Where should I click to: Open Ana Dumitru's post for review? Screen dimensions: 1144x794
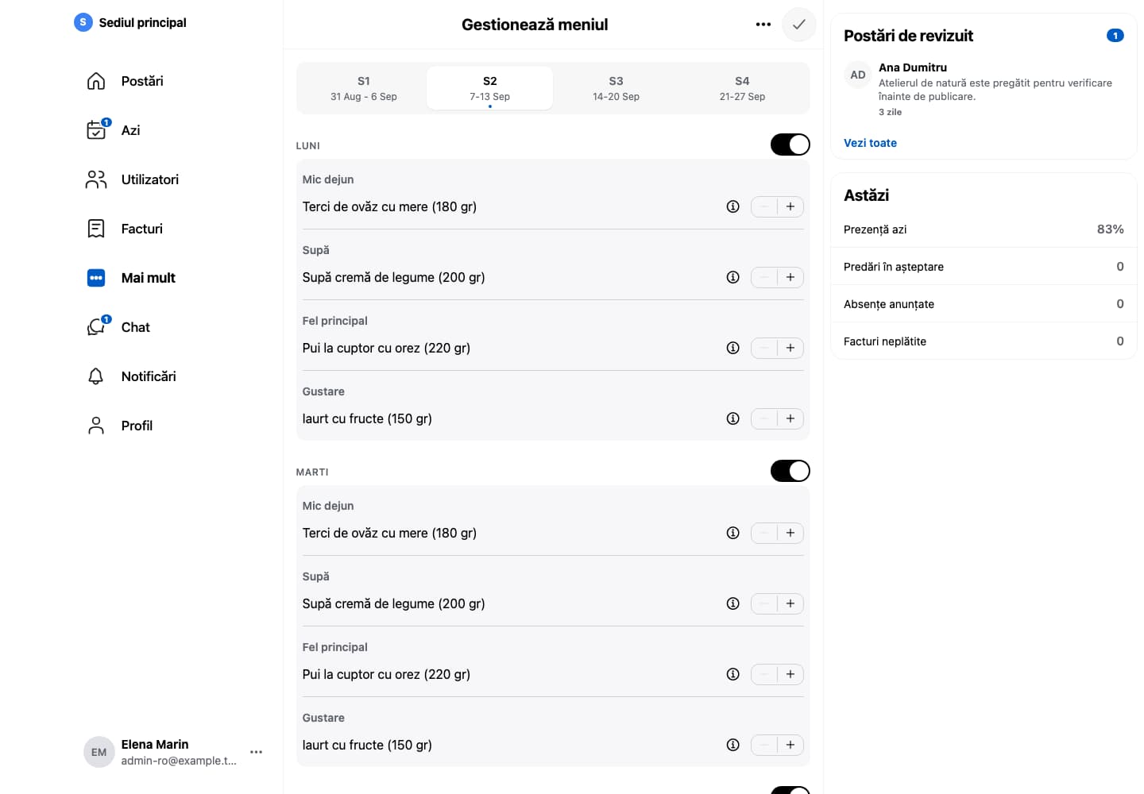984,89
